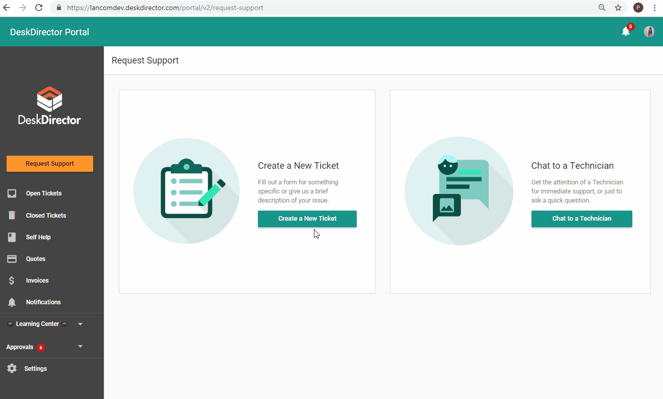Click the Settings gear icon
The width and height of the screenshot is (663, 399).
[x=12, y=368]
